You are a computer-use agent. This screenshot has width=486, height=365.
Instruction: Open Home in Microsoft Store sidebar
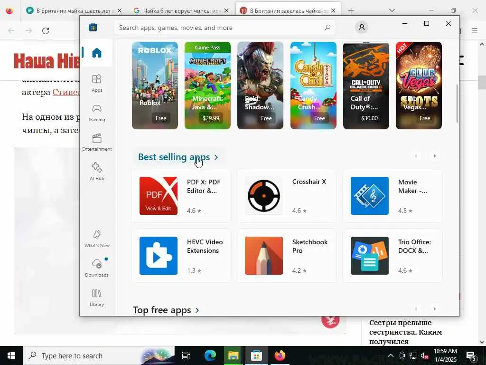(97, 53)
